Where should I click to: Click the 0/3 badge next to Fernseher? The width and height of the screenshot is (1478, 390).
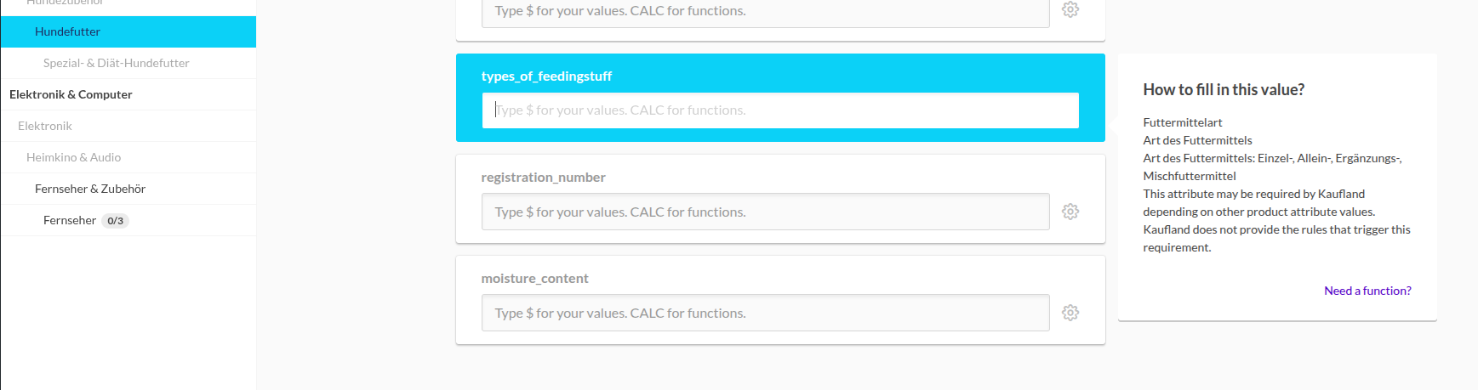tap(116, 221)
